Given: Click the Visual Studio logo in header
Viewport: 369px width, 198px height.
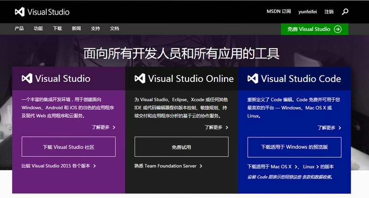Looking at the screenshot, I should (x=42, y=12).
